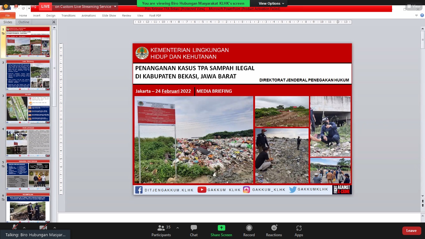Viewport: 425px width, 239px height.
Task: Select slide 3 thumbnail titled DASAR
Action: click(28, 109)
